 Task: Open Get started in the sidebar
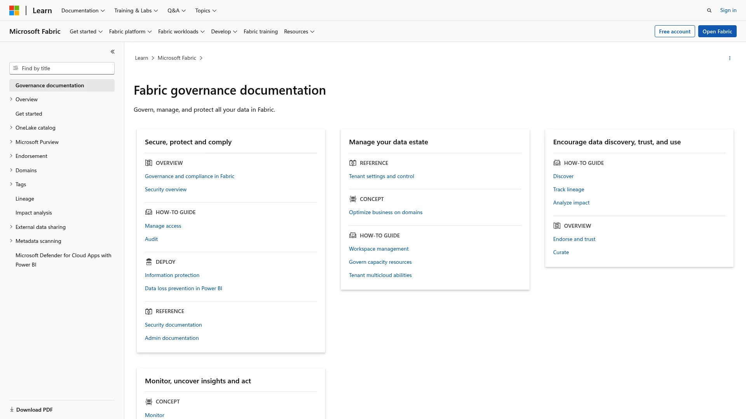click(x=29, y=114)
